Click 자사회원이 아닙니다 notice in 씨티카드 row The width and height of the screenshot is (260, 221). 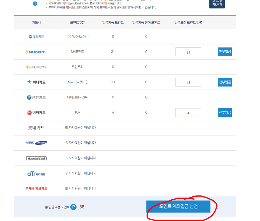tap(81, 173)
